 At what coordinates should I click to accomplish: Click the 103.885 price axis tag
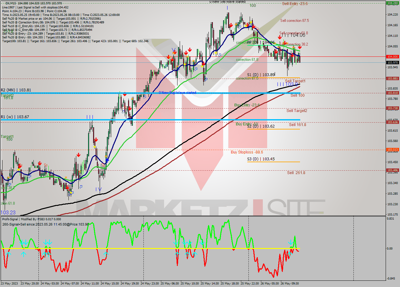(x=392, y=79)
